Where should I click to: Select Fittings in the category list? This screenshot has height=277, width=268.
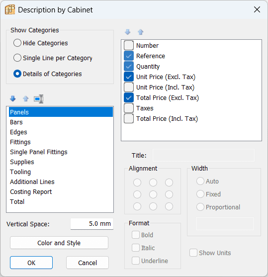coord(61,142)
